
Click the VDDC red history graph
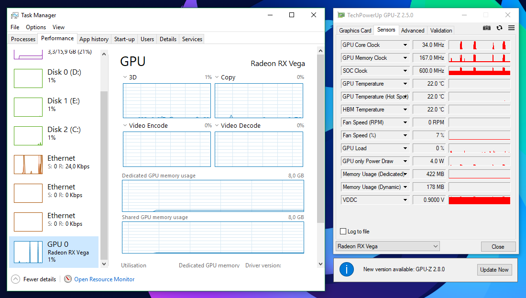479,200
